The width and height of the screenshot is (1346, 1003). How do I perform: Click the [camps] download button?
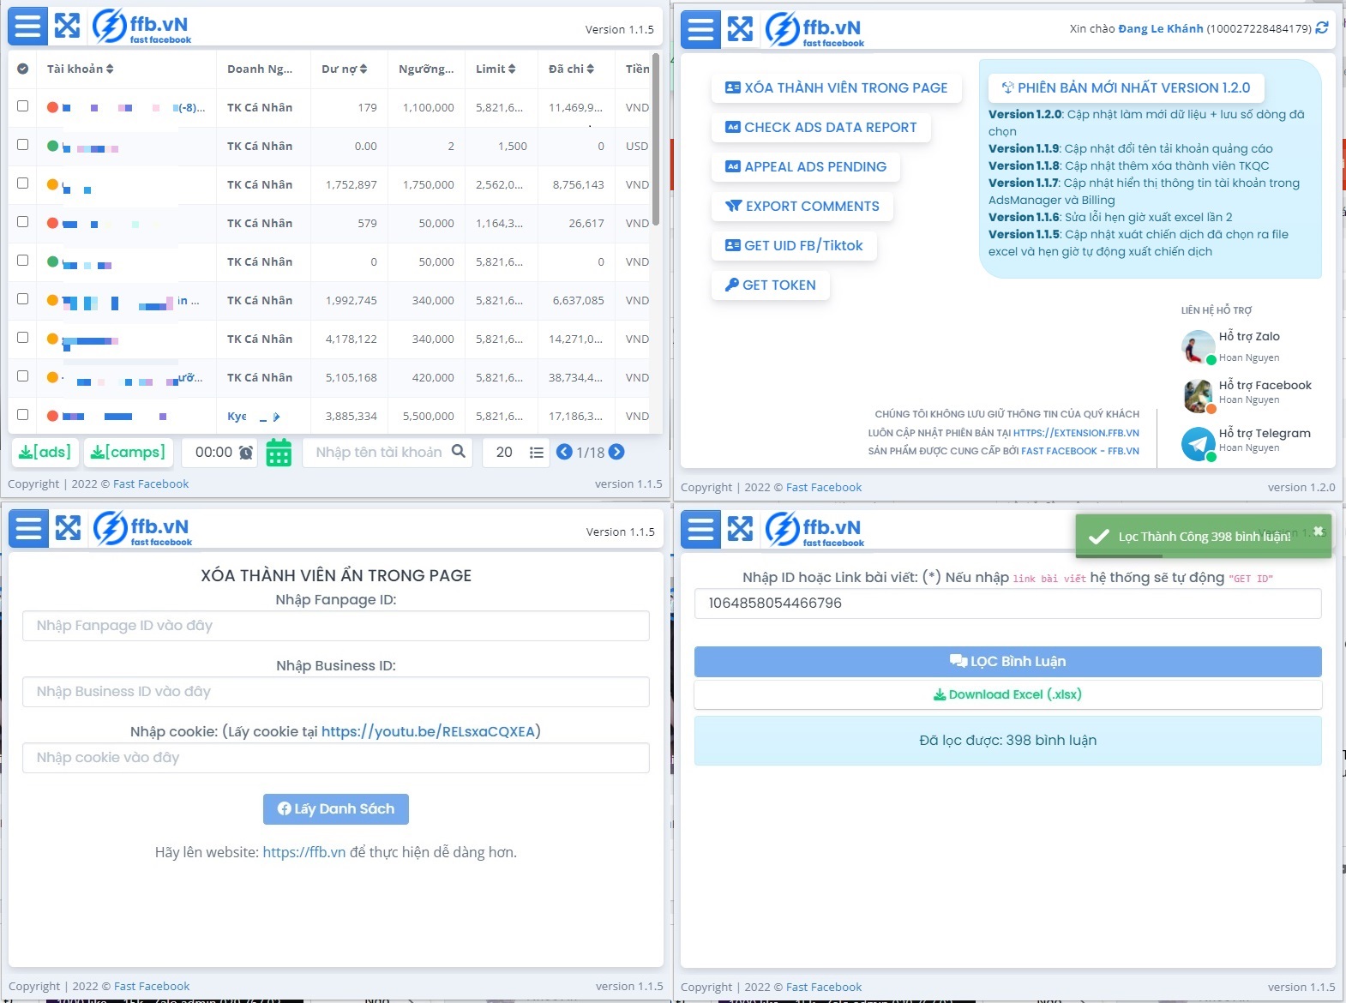point(129,452)
